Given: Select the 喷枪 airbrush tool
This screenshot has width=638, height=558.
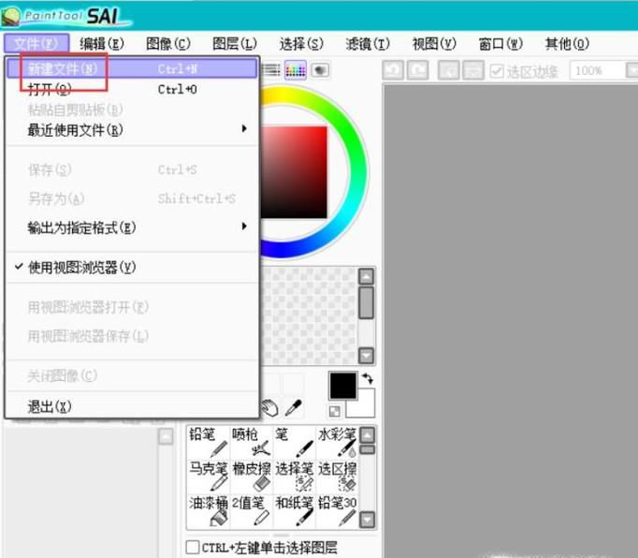Looking at the screenshot, I should (x=252, y=442).
